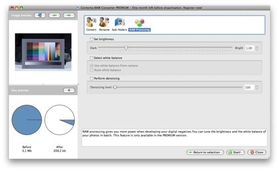Click the color chart preview thumbnail

click(43, 52)
